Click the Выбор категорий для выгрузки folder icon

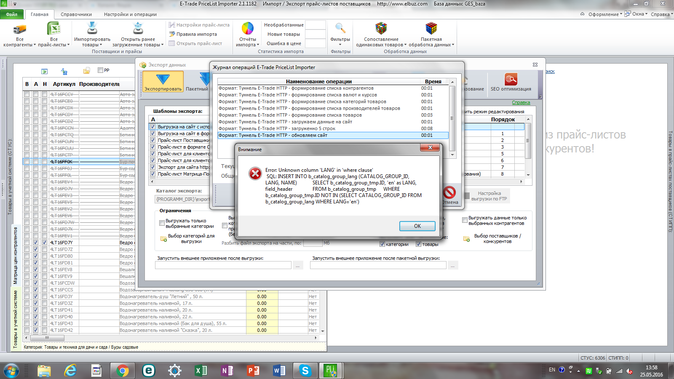pyautogui.click(x=163, y=239)
